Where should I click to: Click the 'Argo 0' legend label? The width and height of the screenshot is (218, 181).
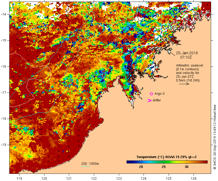160,94
